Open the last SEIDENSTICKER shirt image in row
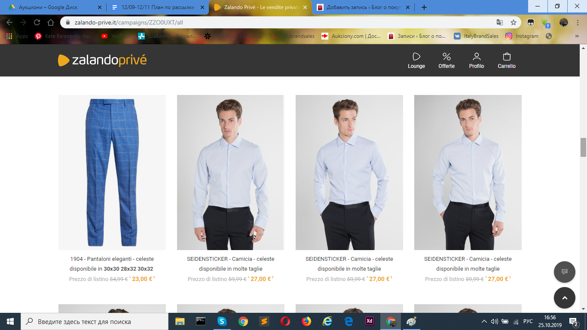587x330 pixels. click(468, 172)
